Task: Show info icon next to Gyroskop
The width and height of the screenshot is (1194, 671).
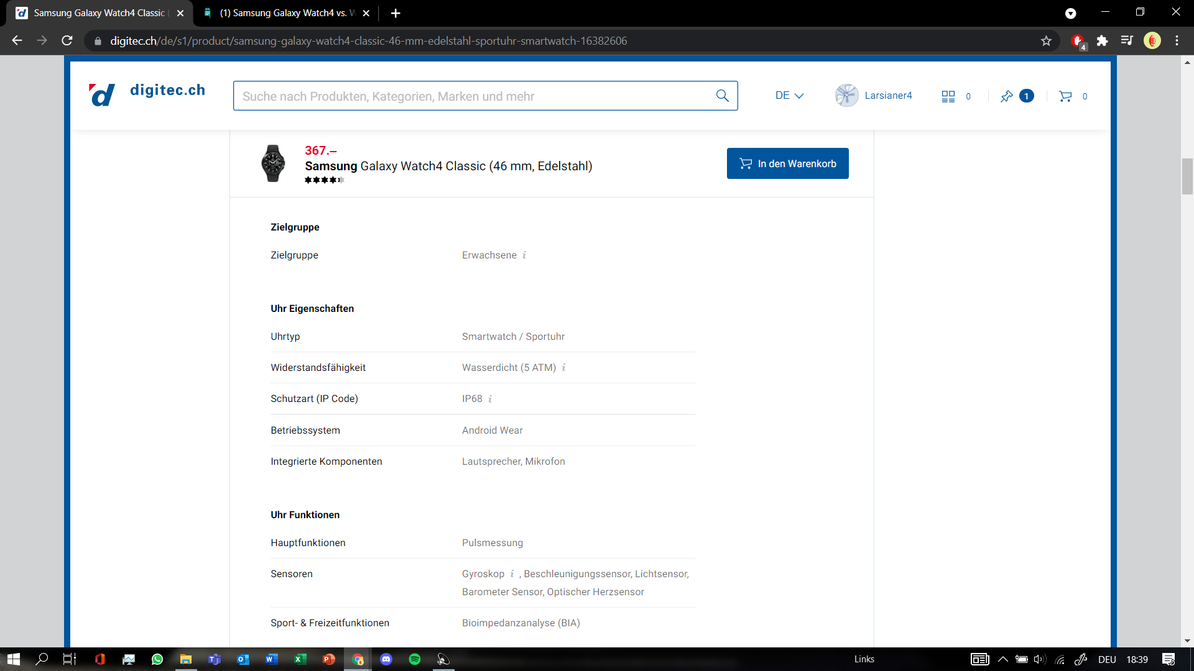Action: coord(512,574)
